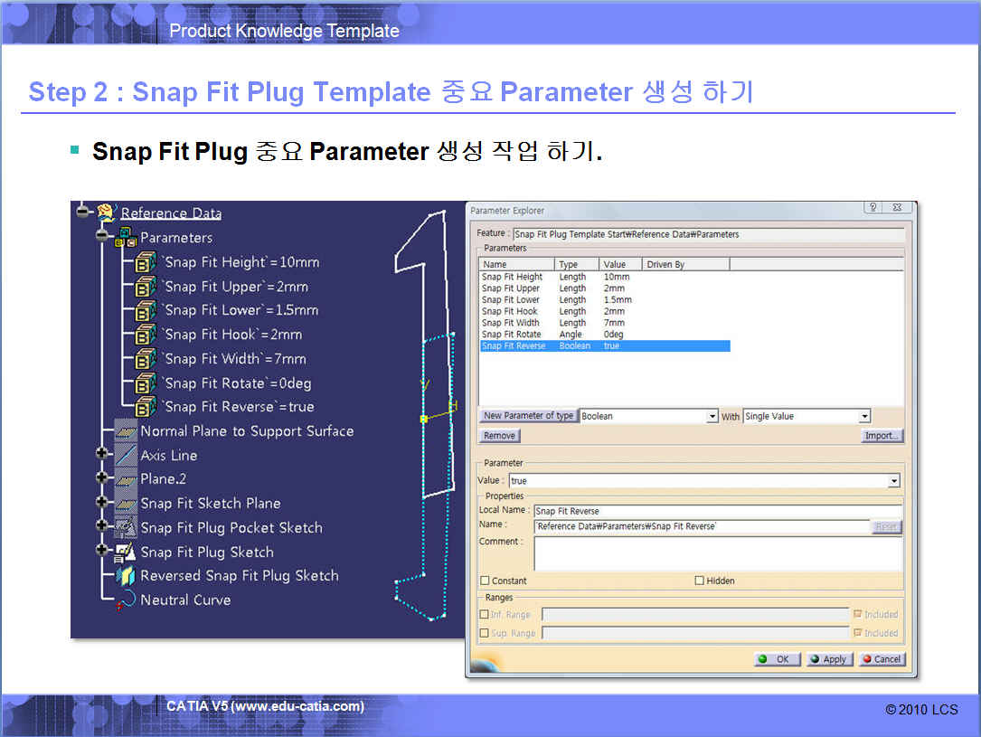Image resolution: width=981 pixels, height=737 pixels.
Task: Click the Value column header
Action: (x=615, y=265)
